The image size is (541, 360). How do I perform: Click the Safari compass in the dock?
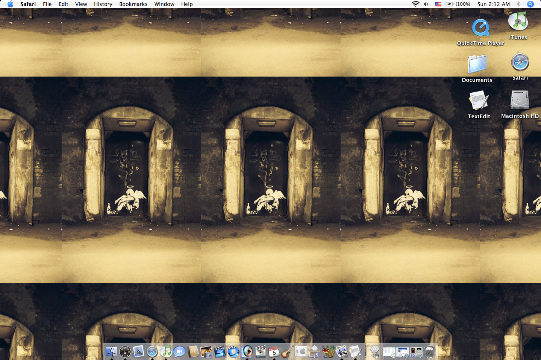(152, 351)
